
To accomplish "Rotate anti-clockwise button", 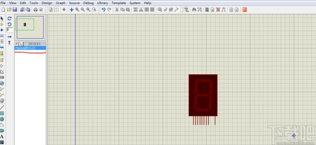I will pyautogui.click(x=9, y=24).
